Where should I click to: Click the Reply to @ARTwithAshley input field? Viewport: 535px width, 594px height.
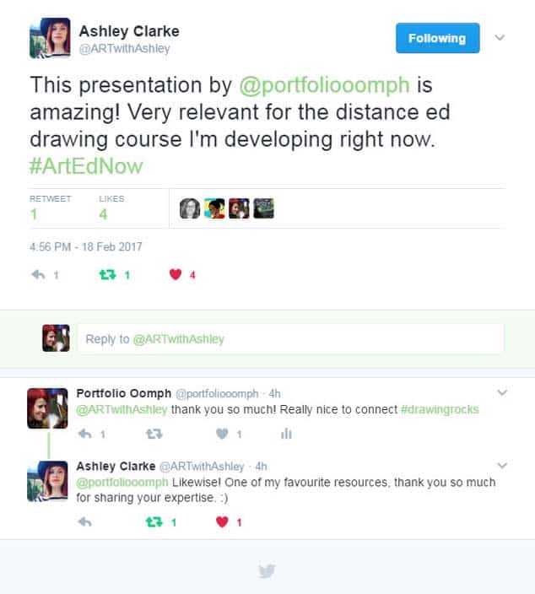[290, 339]
